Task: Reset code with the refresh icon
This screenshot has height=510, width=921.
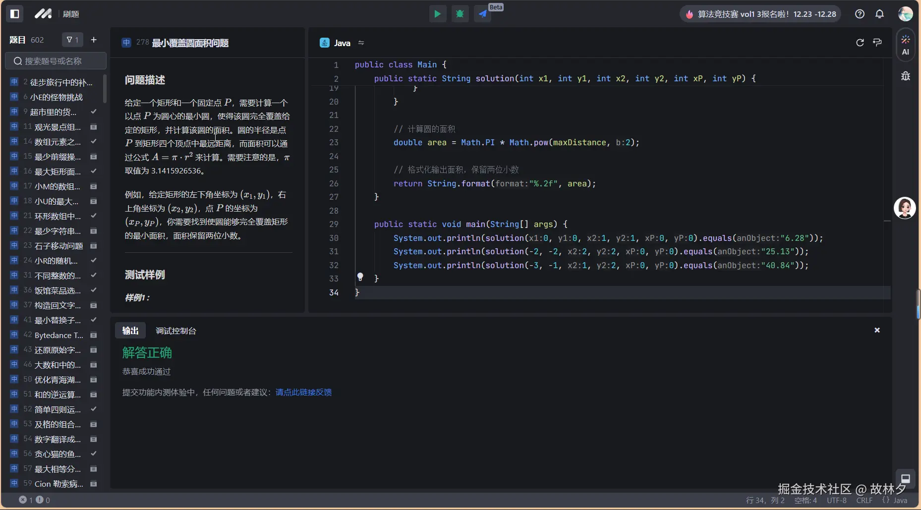Action: [860, 43]
